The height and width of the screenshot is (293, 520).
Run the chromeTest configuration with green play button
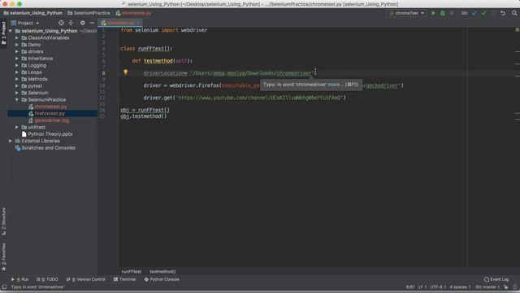point(433,13)
